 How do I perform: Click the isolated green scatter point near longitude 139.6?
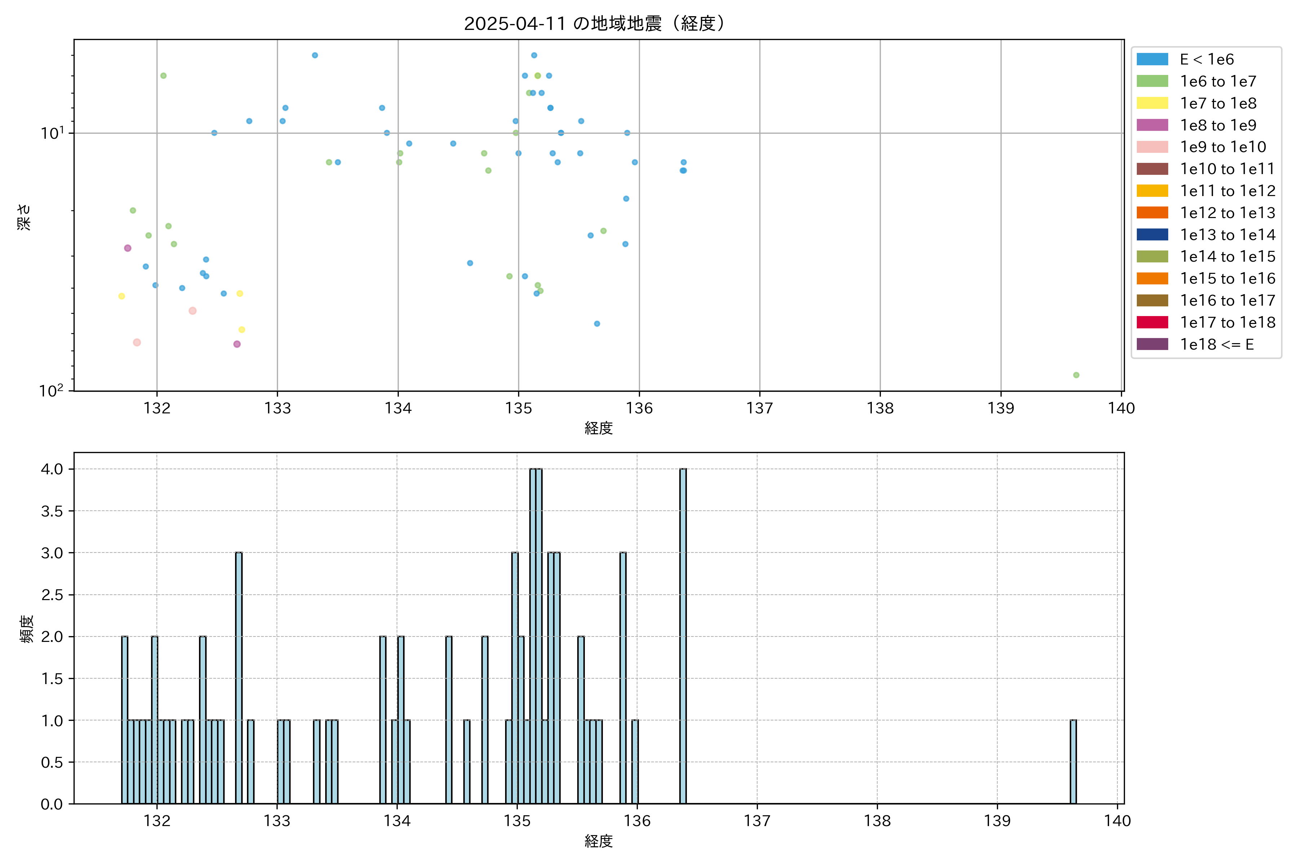click(1076, 375)
